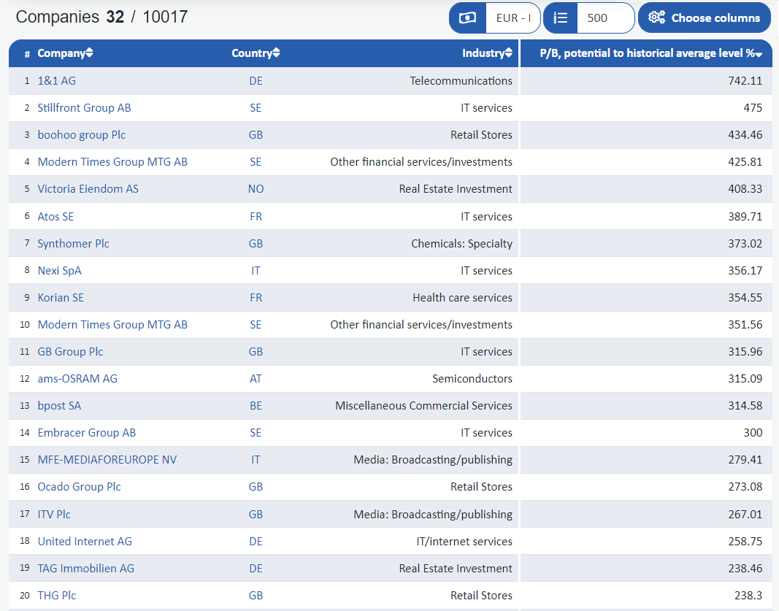The height and width of the screenshot is (611, 779).
Task: Open Victoria Eiendom AS link
Action: [x=88, y=189]
